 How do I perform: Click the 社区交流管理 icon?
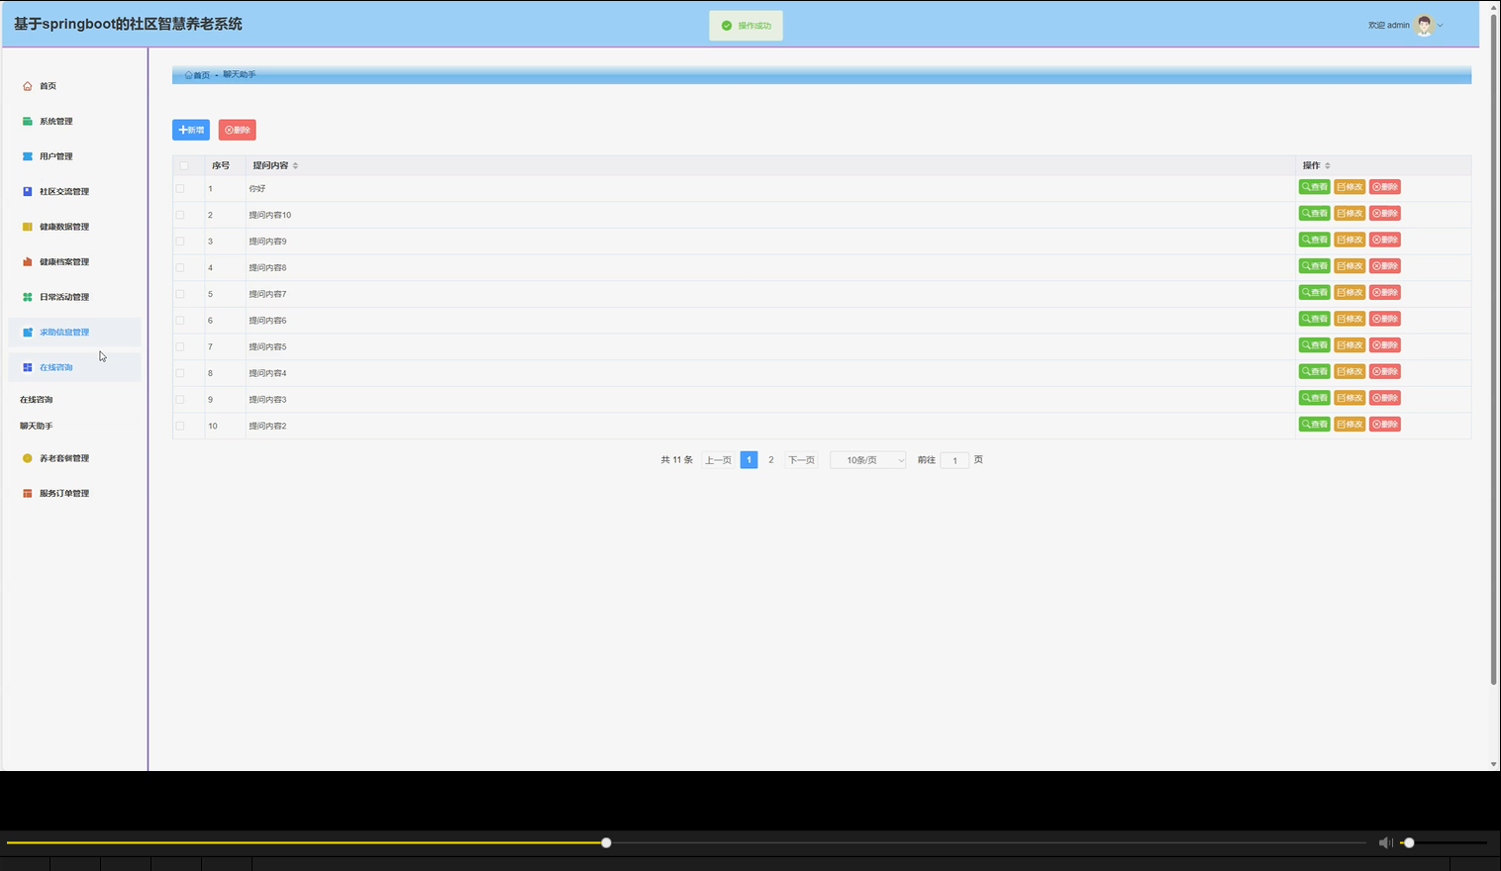[x=28, y=191]
